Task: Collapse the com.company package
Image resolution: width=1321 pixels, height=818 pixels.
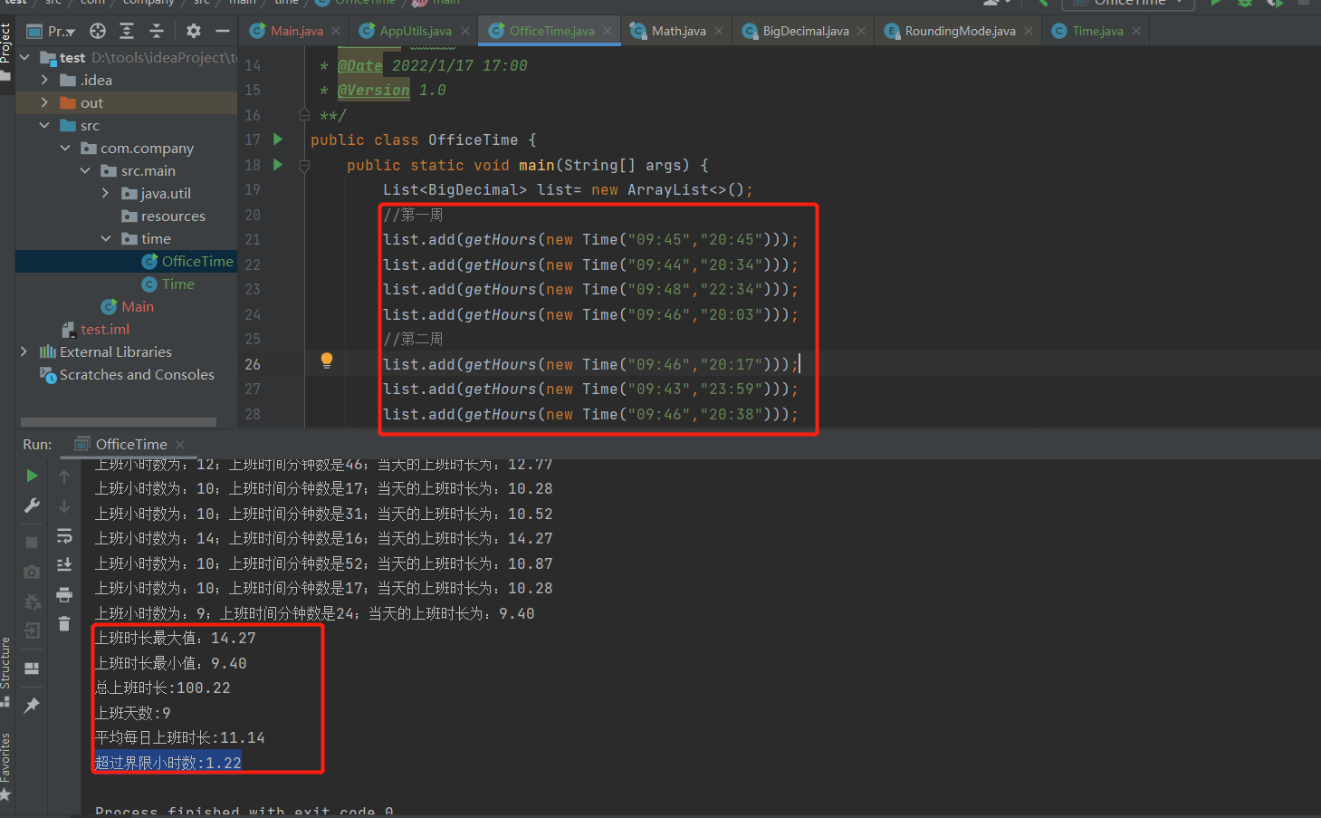Action: (x=65, y=148)
